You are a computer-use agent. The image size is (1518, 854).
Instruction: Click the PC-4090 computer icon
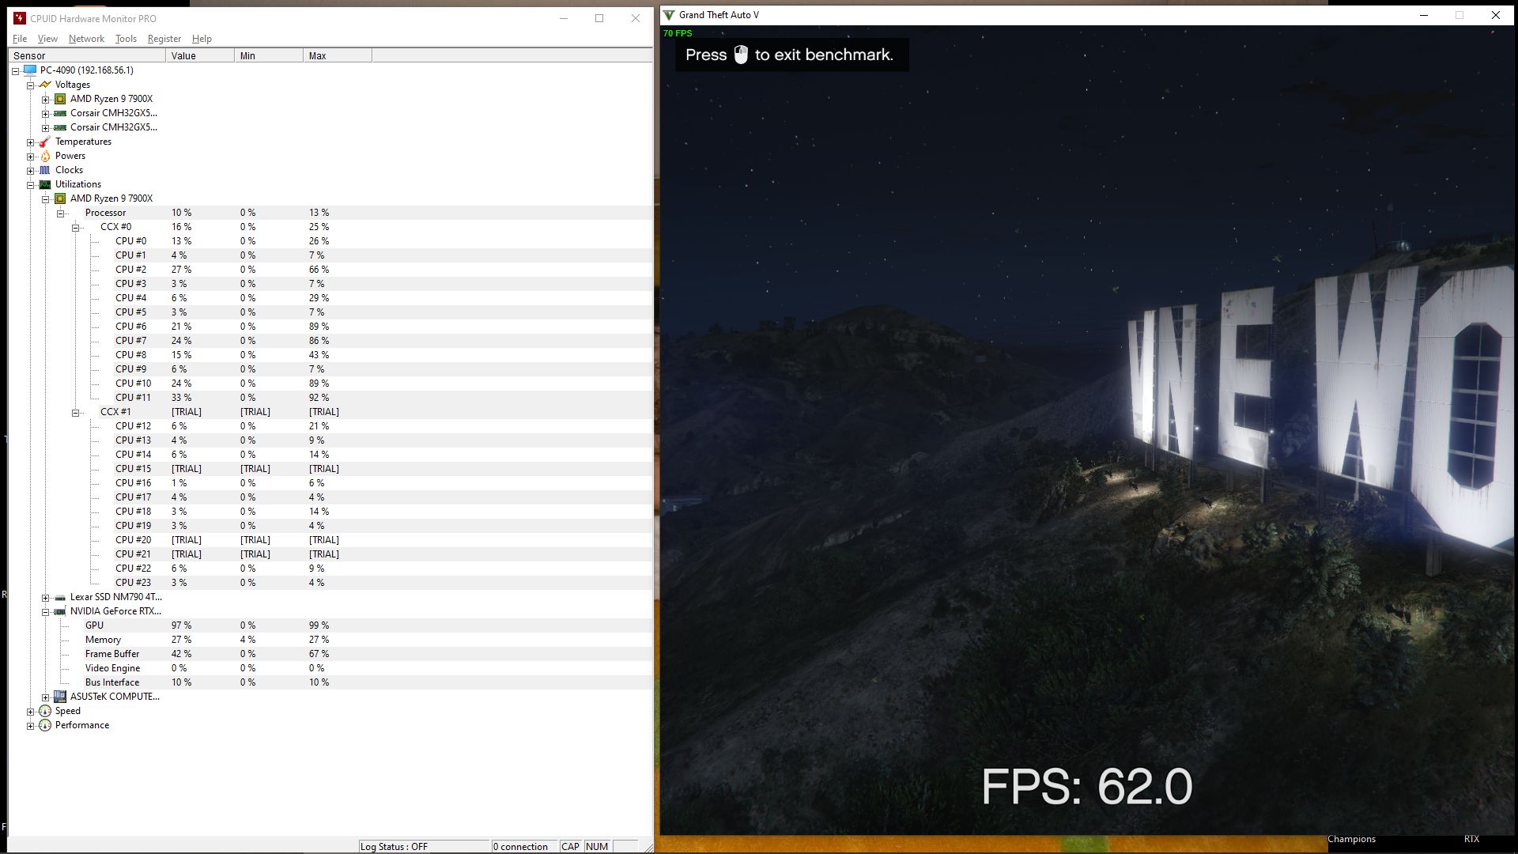(x=30, y=70)
